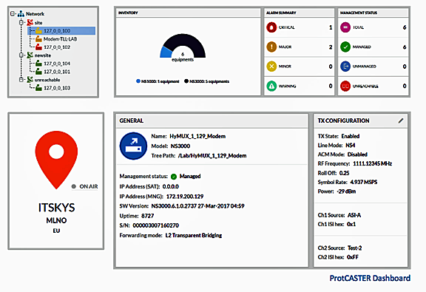
Task: Click the red satellite icon beside 'site'
Action: pyautogui.click(x=30, y=22)
